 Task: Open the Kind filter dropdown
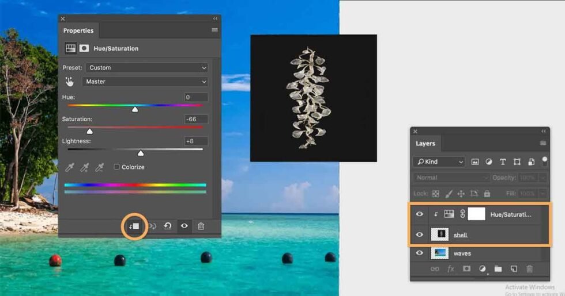point(439,162)
